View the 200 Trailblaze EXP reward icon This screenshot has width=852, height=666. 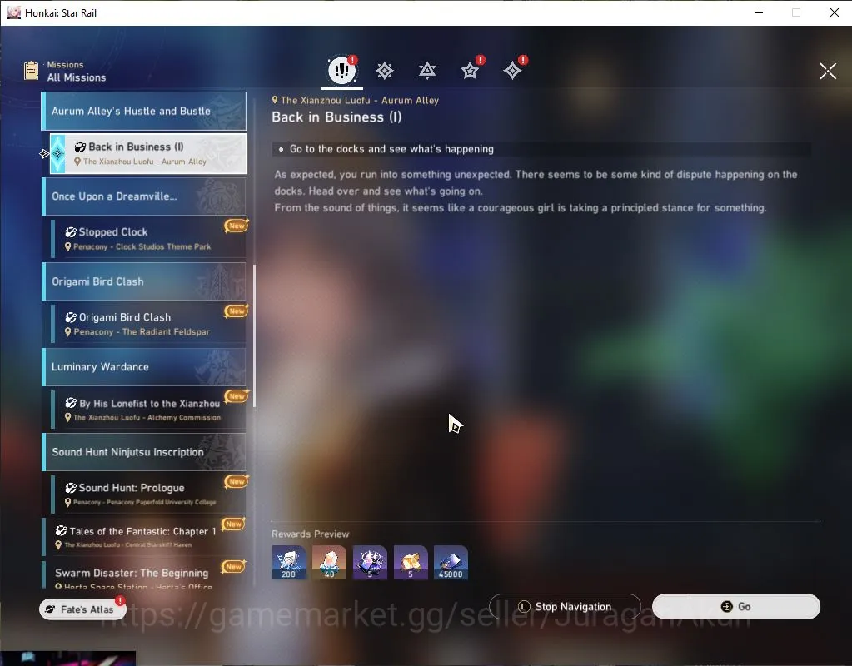[289, 562]
